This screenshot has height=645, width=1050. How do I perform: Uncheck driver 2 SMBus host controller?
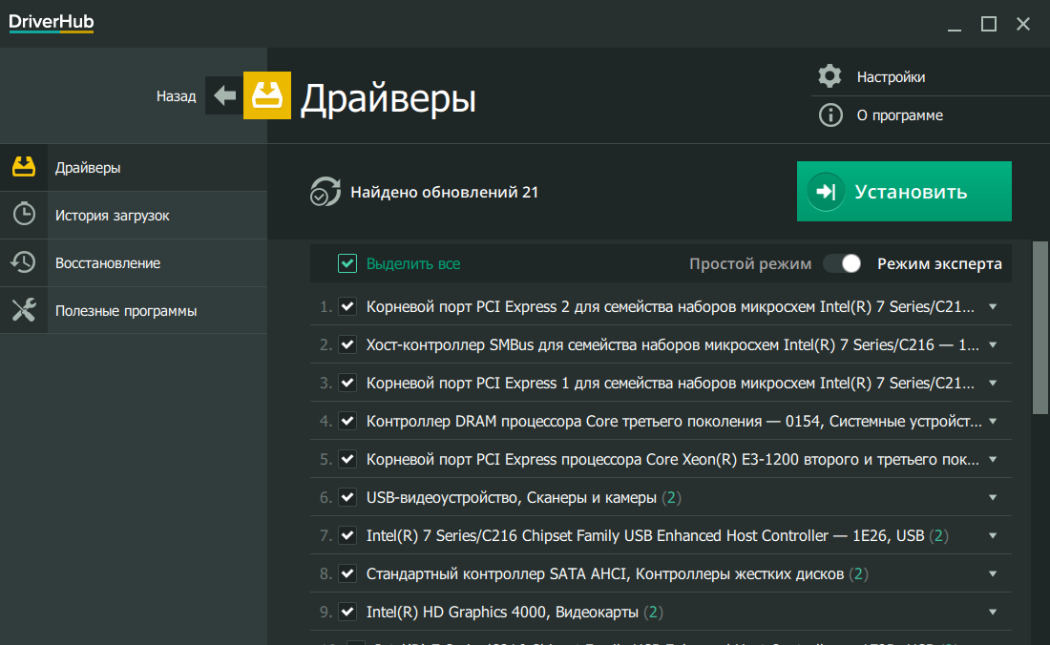[346, 345]
